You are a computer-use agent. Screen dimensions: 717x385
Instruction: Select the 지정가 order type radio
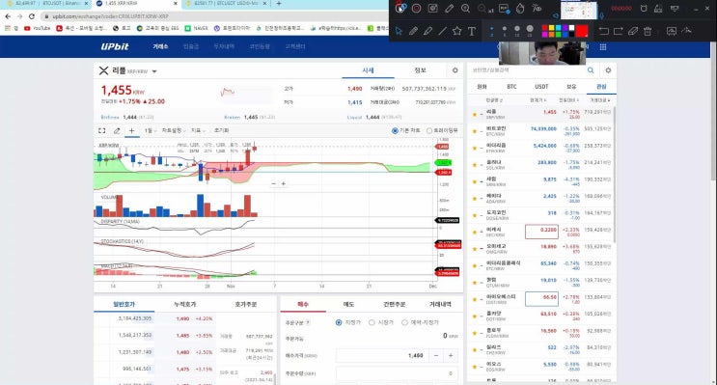(339, 322)
